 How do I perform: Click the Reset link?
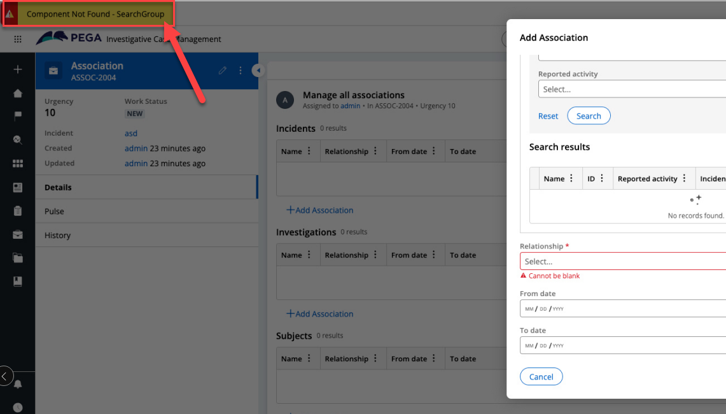click(548, 116)
